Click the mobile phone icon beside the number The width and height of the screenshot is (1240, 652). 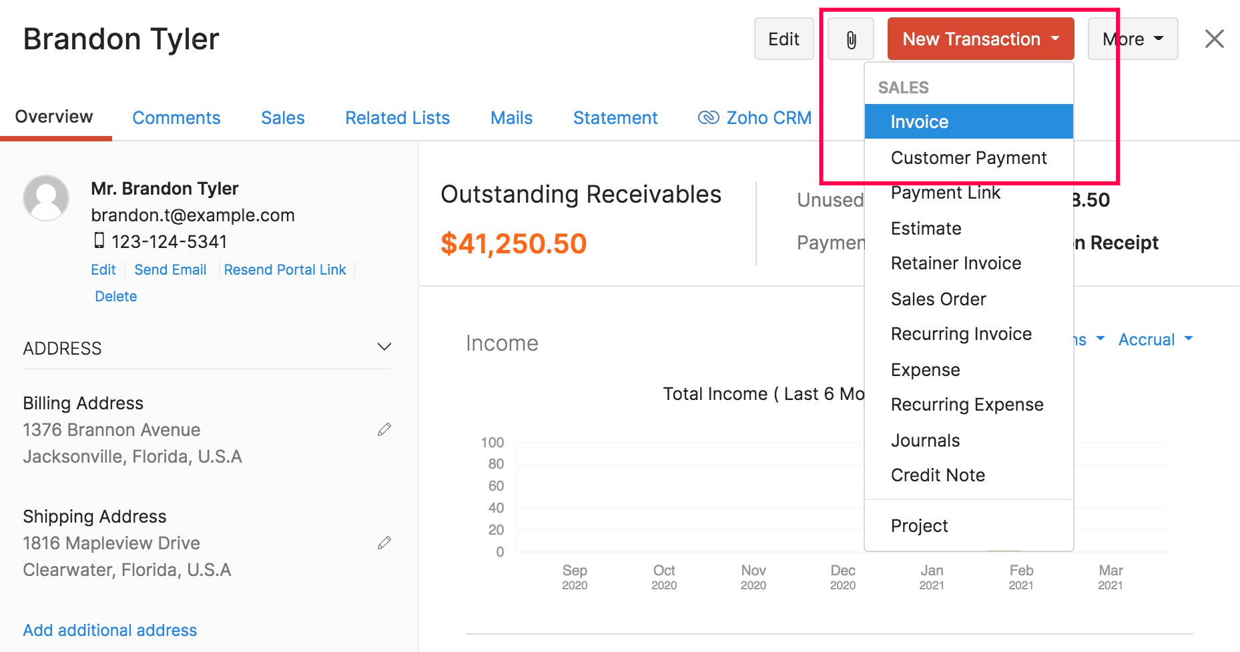click(x=99, y=241)
